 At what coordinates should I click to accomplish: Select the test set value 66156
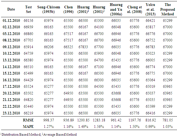28,20
